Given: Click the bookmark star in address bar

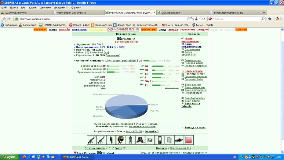Looking at the screenshot, I should tap(188, 19).
